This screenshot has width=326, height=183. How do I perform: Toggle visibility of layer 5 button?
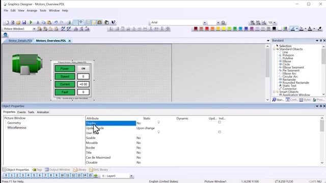34,175
